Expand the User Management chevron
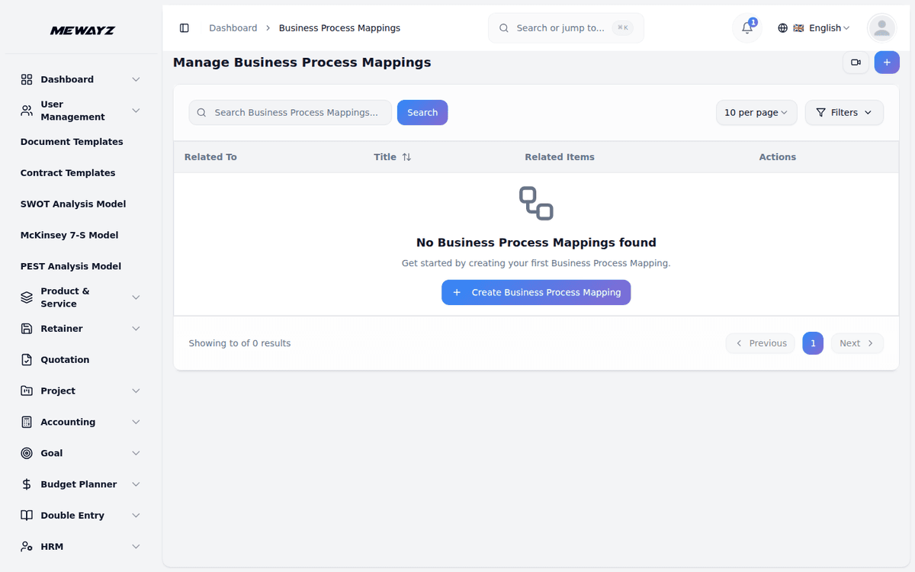The image size is (915, 572). (136, 111)
